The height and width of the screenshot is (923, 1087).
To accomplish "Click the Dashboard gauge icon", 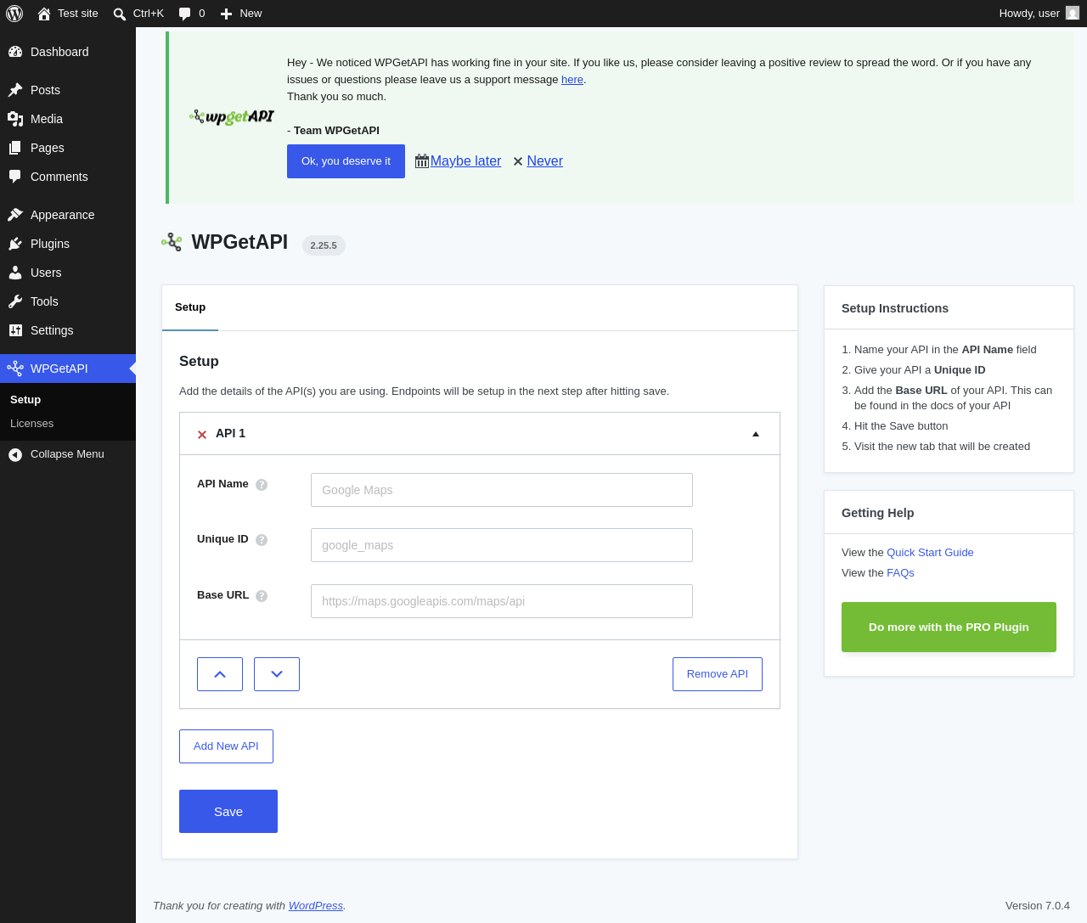I will pyautogui.click(x=15, y=52).
